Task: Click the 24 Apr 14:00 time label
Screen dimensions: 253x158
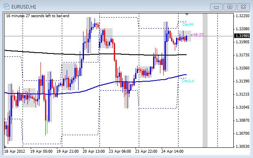Action: [172, 151]
